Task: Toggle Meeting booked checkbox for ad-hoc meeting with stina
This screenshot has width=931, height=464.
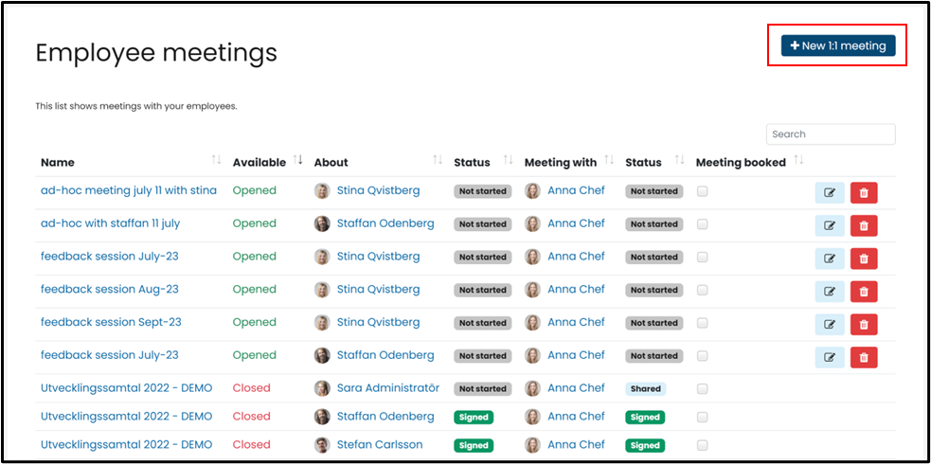Action: click(x=702, y=191)
